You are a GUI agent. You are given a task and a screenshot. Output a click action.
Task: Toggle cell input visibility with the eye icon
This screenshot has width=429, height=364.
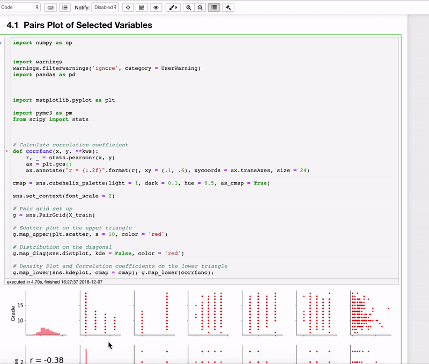point(156,7)
